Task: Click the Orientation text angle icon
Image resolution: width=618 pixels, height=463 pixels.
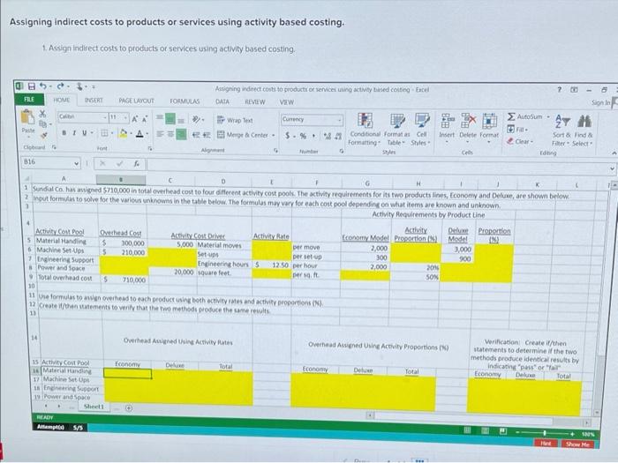Action: tap(197, 120)
